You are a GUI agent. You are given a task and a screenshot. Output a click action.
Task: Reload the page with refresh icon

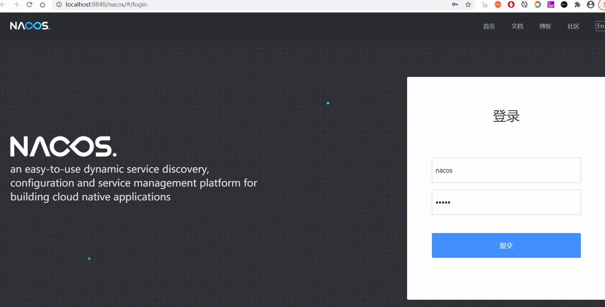coord(29,5)
